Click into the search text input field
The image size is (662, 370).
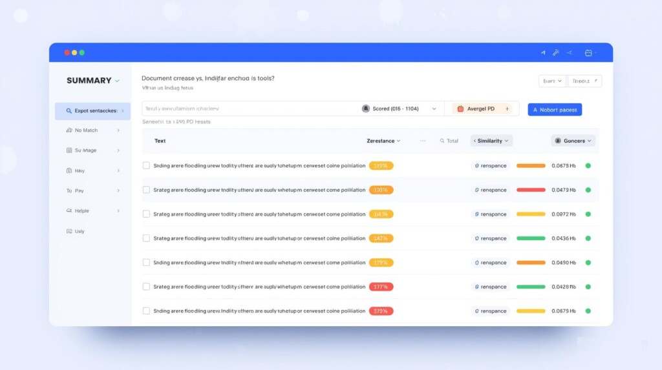(251, 109)
